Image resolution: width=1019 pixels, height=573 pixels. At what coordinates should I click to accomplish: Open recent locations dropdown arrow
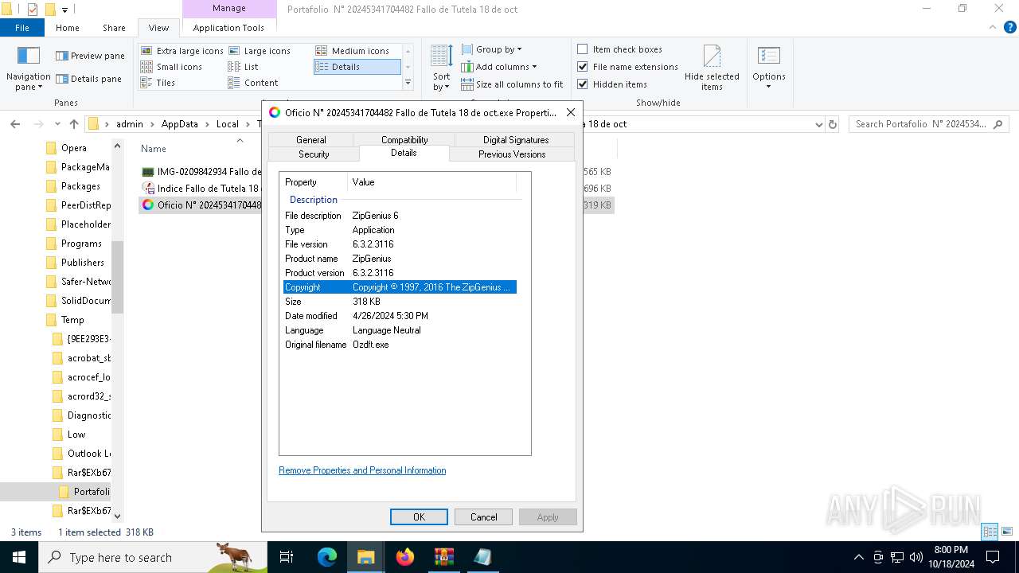[x=57, y=124]
